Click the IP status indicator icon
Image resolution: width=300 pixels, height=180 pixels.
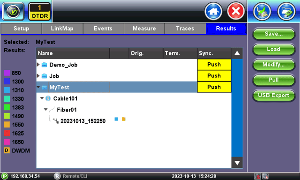point(5,176)
